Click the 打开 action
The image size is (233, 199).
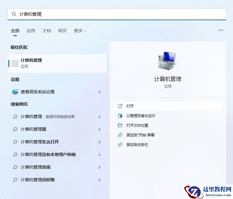(168, 106)
